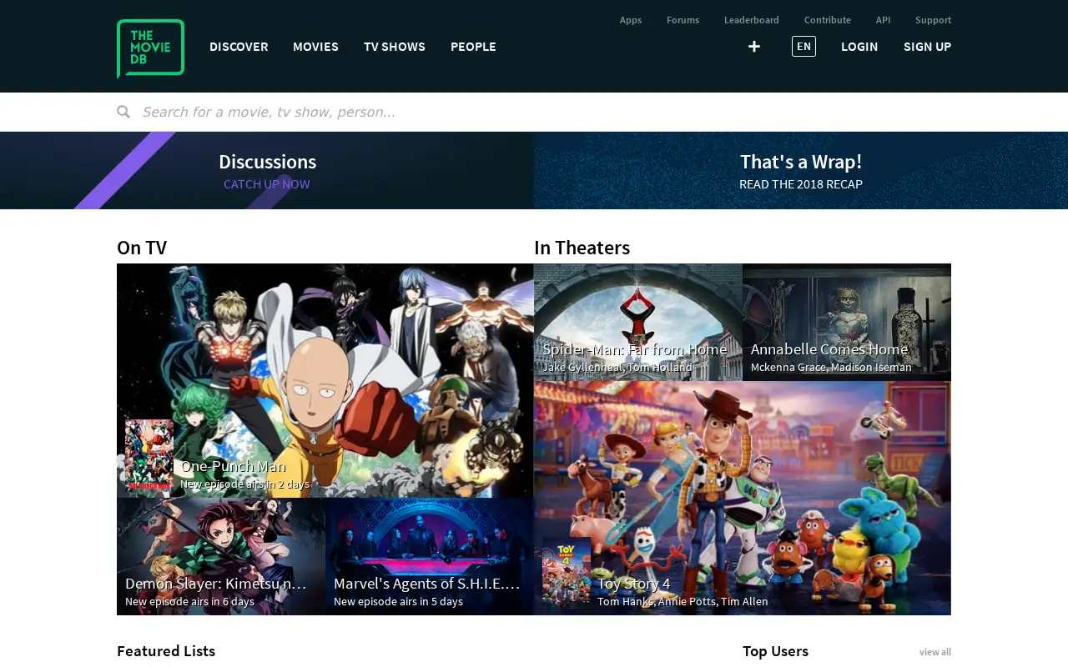Click view all next to Top Users
Image resolution: width=1068 pixels, height=667 pixels.
point(935,652)
